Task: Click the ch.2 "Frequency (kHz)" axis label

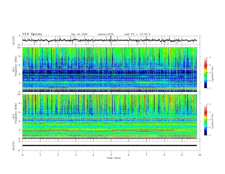Action: (x=16, y=113)
